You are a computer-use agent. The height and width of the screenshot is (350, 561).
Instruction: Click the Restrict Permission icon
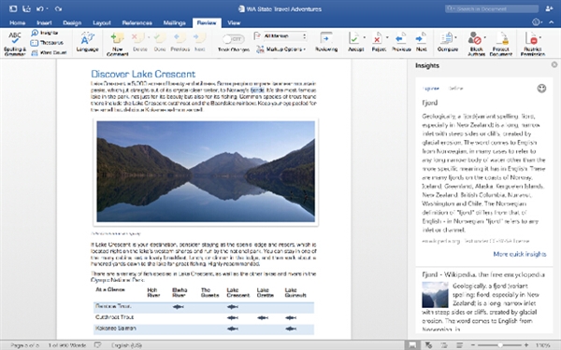531,37
